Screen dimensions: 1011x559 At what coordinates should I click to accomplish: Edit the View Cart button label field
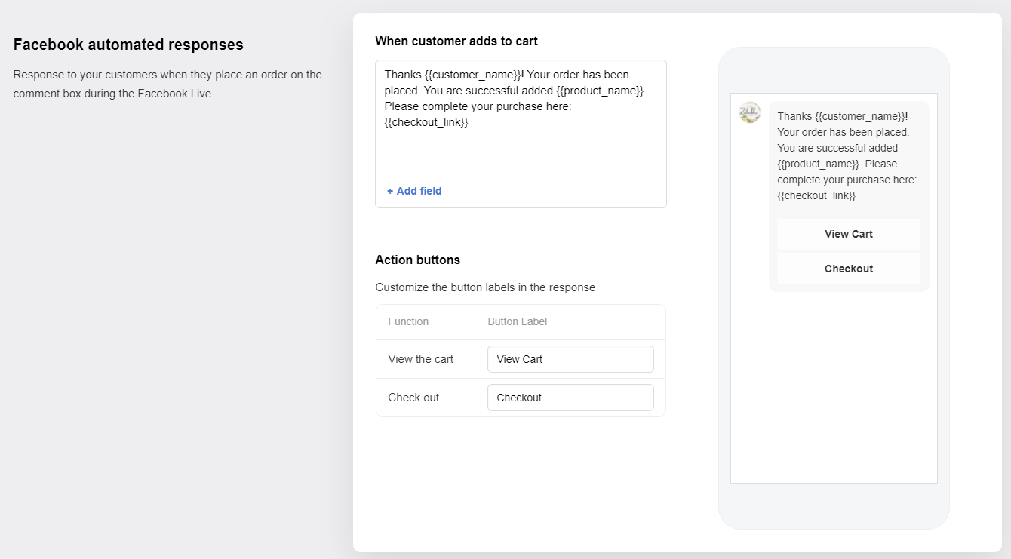coord(570,359)
